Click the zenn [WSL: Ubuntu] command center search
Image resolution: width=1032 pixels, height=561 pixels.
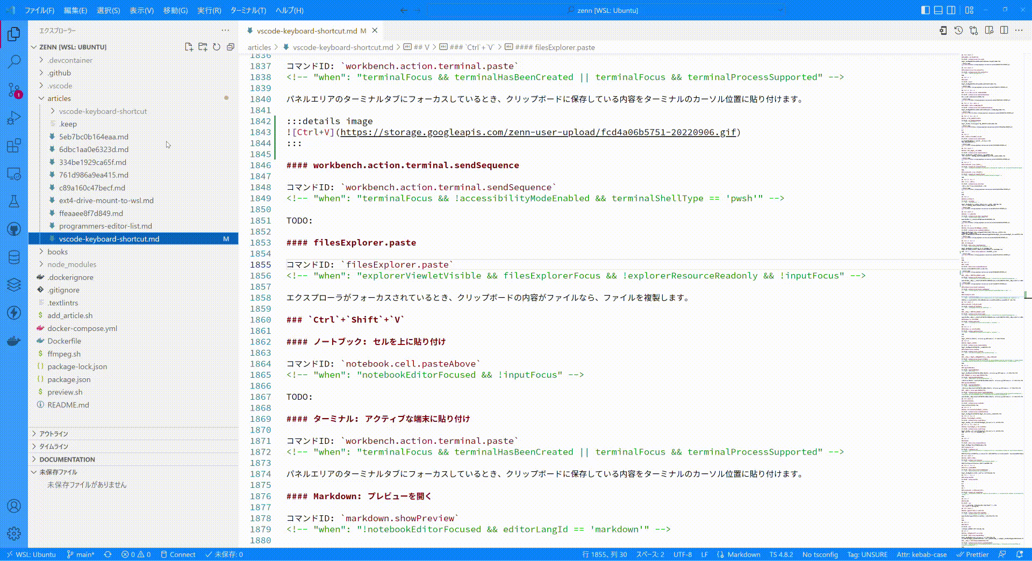[606, 10]
